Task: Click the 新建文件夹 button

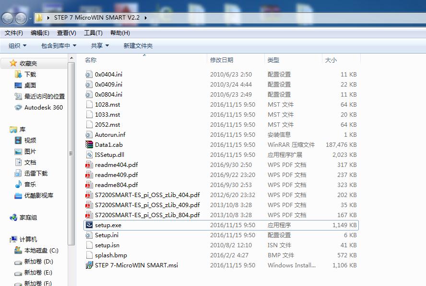Action: pos(138,45)
